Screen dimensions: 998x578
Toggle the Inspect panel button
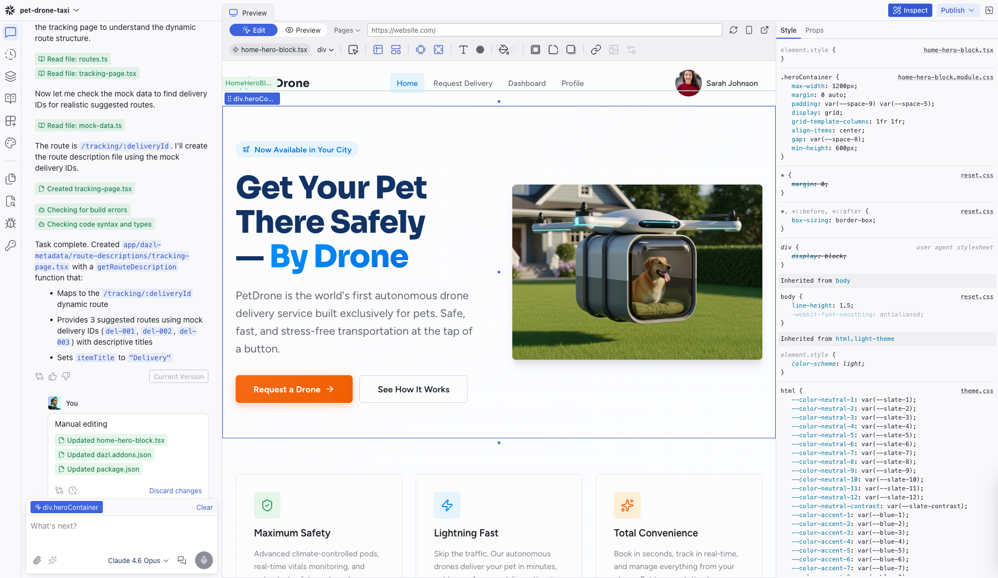click(909, 10)
